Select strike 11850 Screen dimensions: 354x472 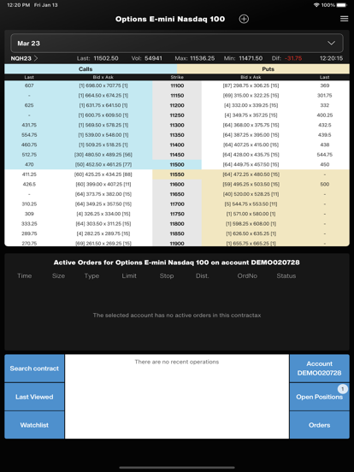click(177, 233)
